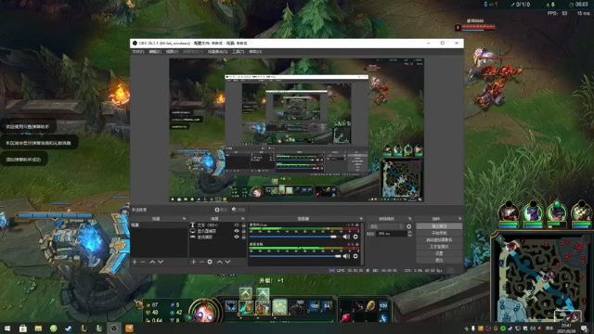Decrease the transition duration with the down stepper
The width and height of the screenshot is (594, 334).
click(409, 236)
